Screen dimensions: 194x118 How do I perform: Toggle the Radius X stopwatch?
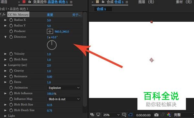coord(11,20)
